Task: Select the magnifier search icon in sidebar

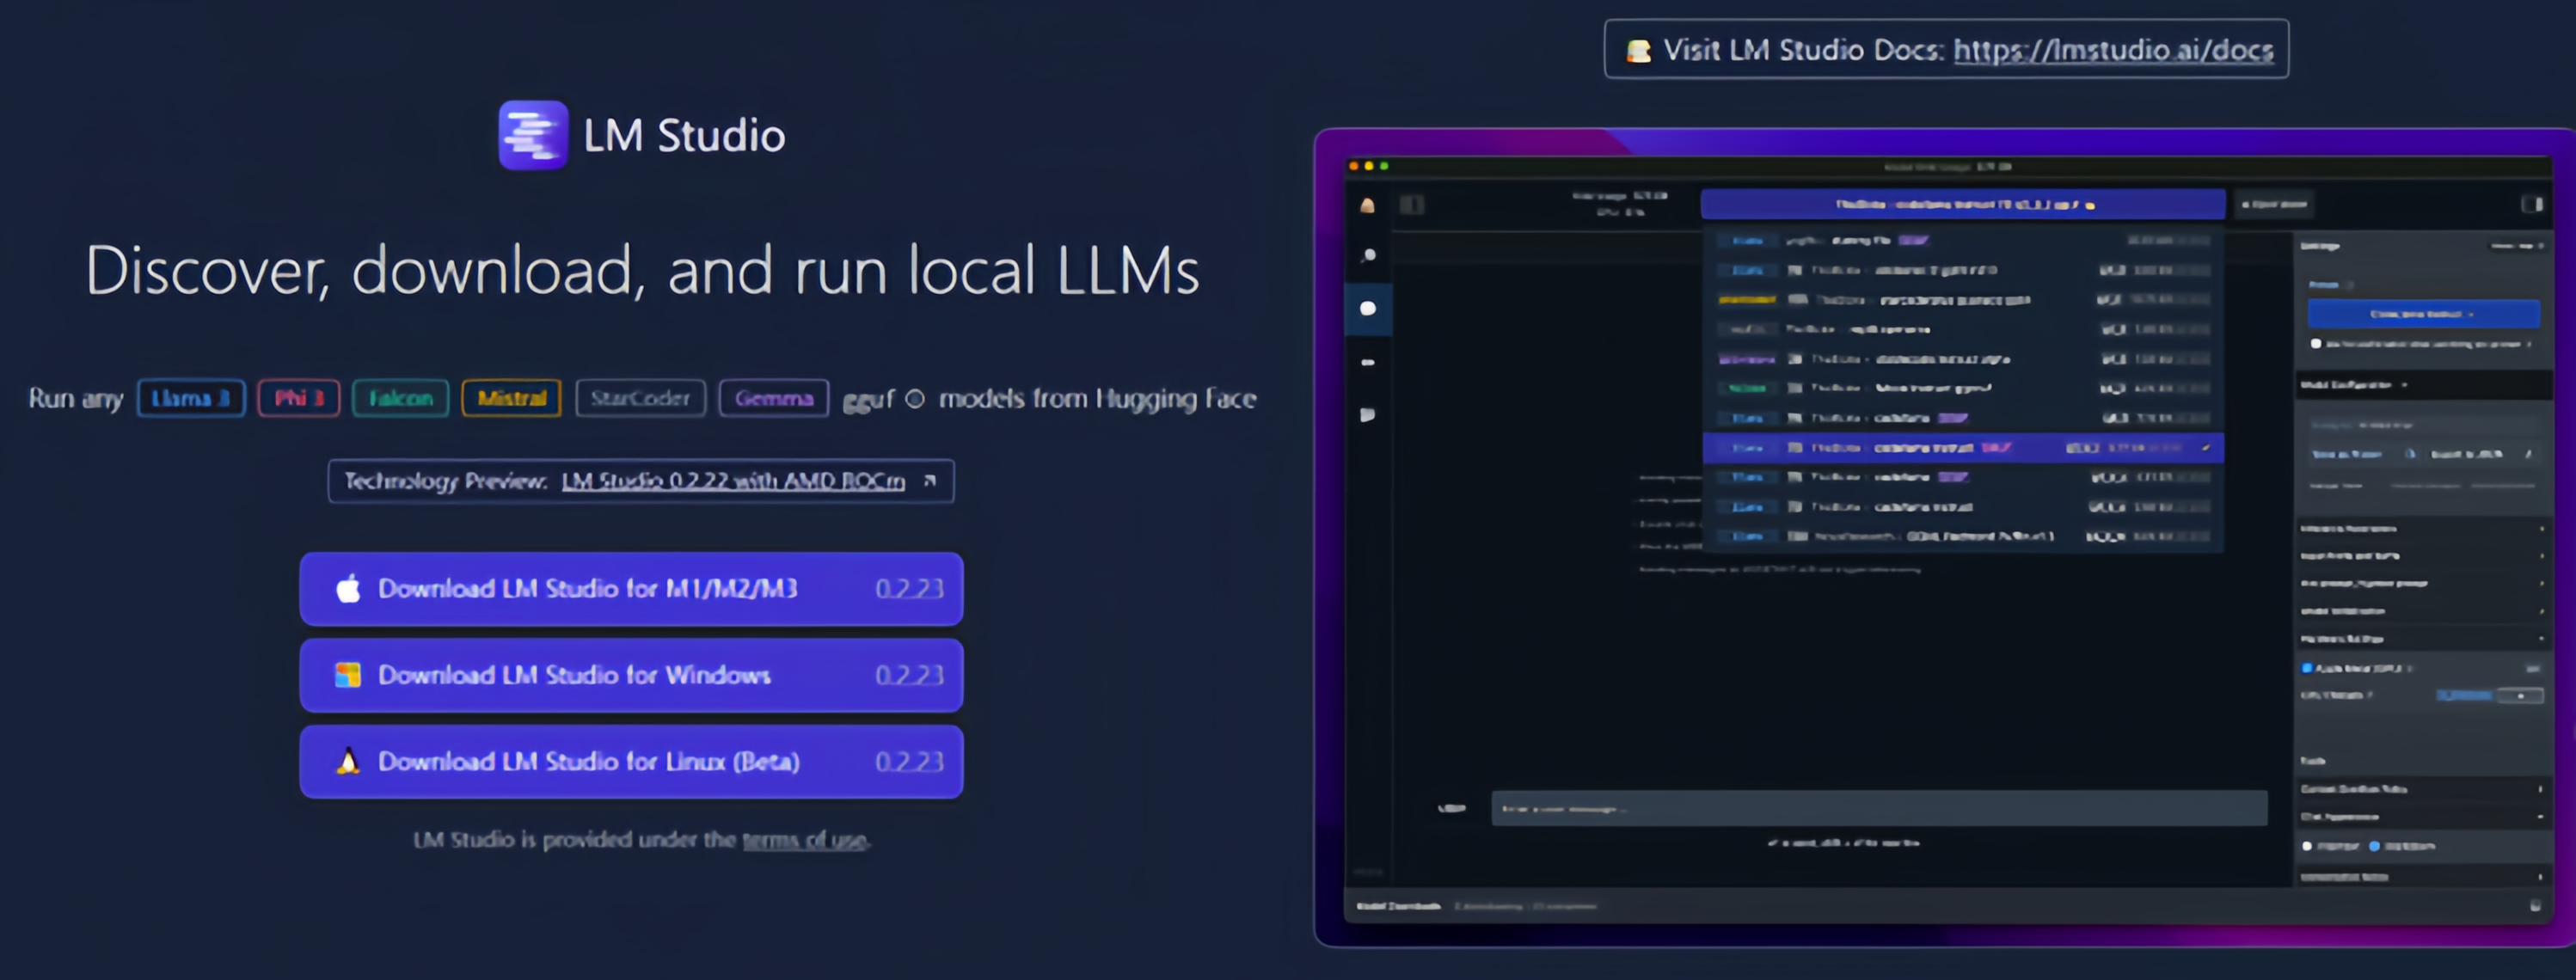Action: 1368,256
